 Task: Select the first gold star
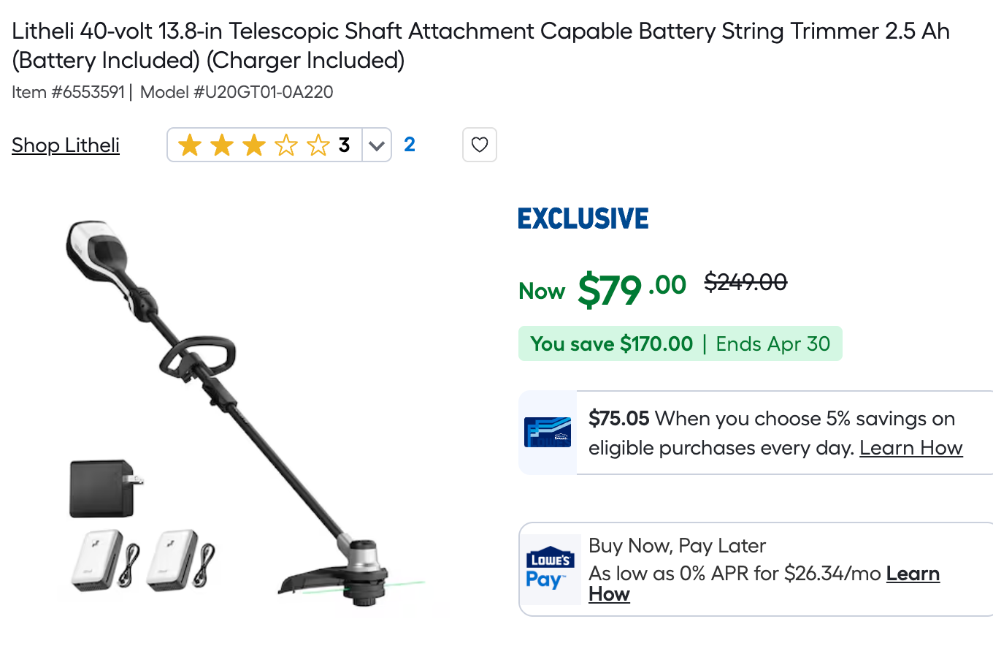coord(190,145)
